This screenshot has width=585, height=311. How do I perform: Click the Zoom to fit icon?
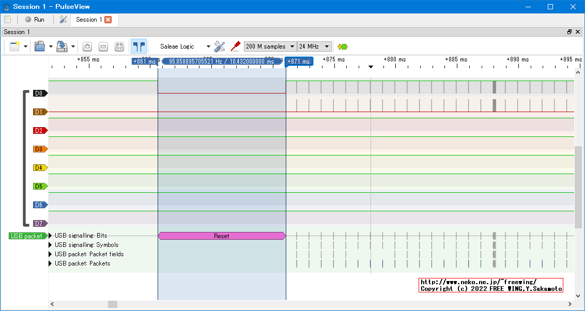coord(119,46)
